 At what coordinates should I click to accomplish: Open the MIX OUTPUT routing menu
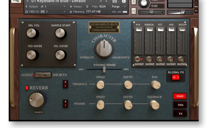pos(139,64)
